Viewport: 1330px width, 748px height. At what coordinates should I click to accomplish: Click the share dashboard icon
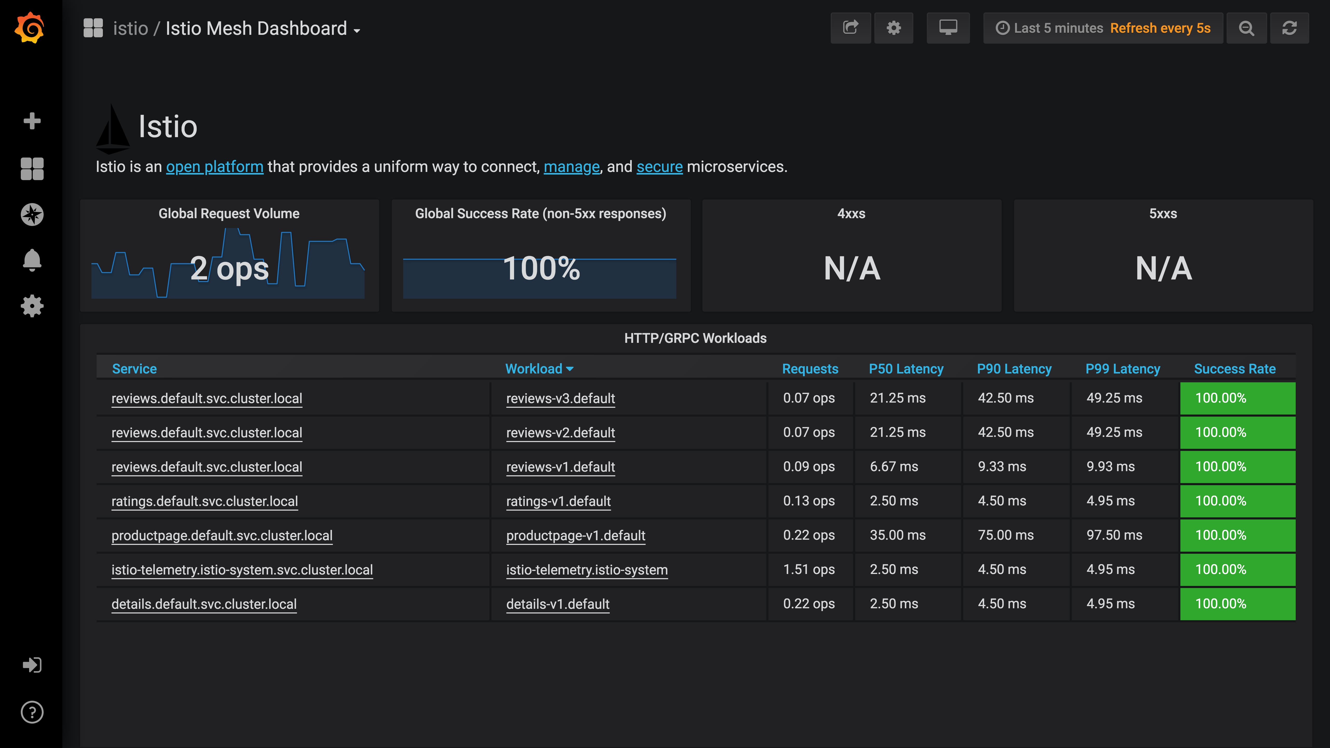coord(850,28)
